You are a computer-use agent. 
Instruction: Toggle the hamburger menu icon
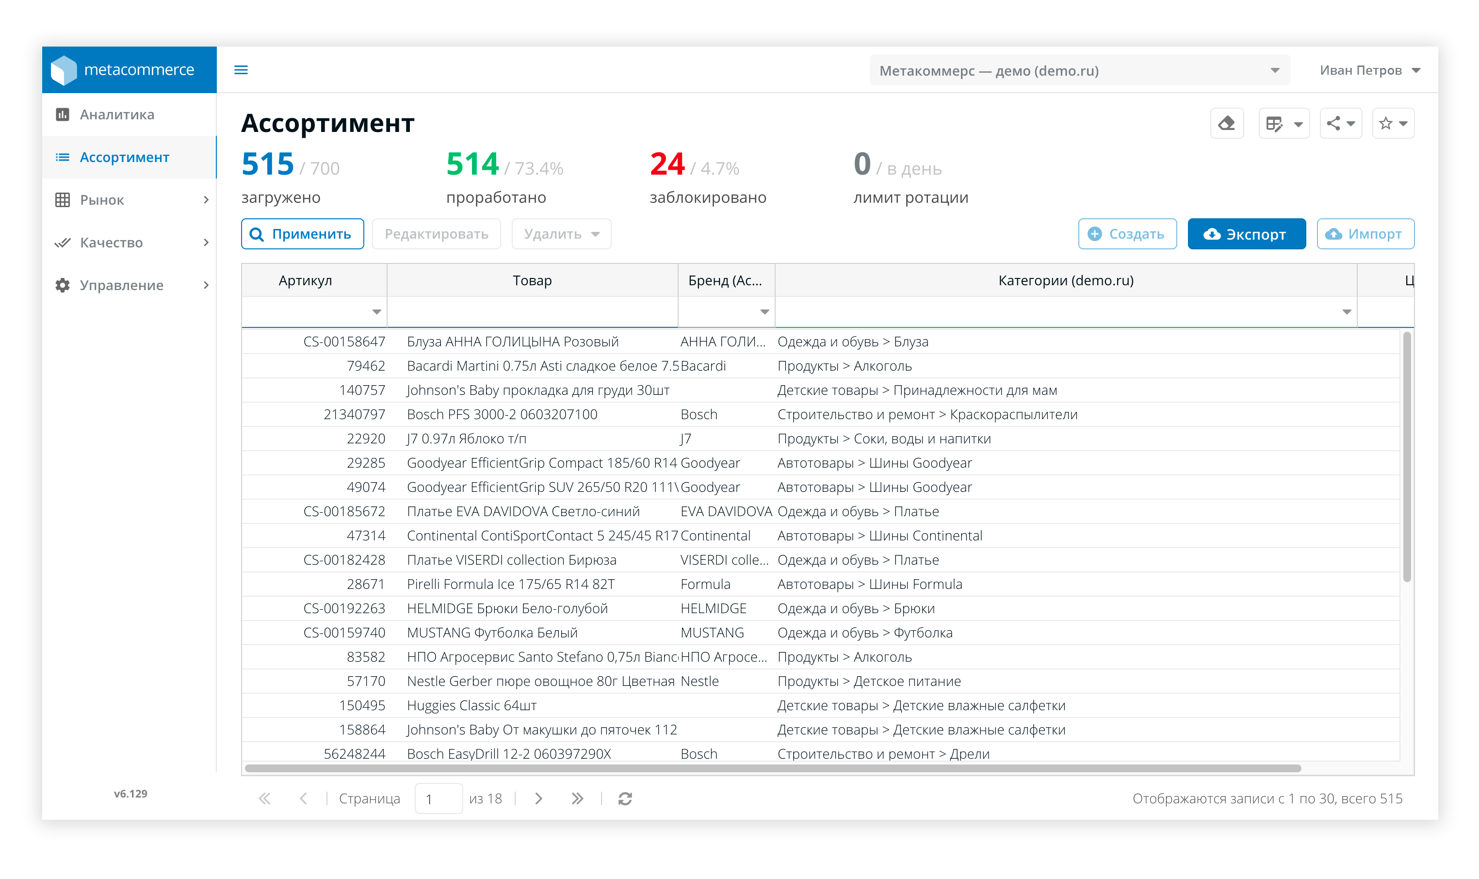tap(241, 70)
